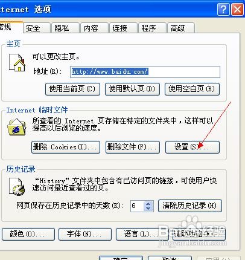Viewport: 245px width, 260px height.
Task: Open the 程序 tab
Action: tap(152, 28)
